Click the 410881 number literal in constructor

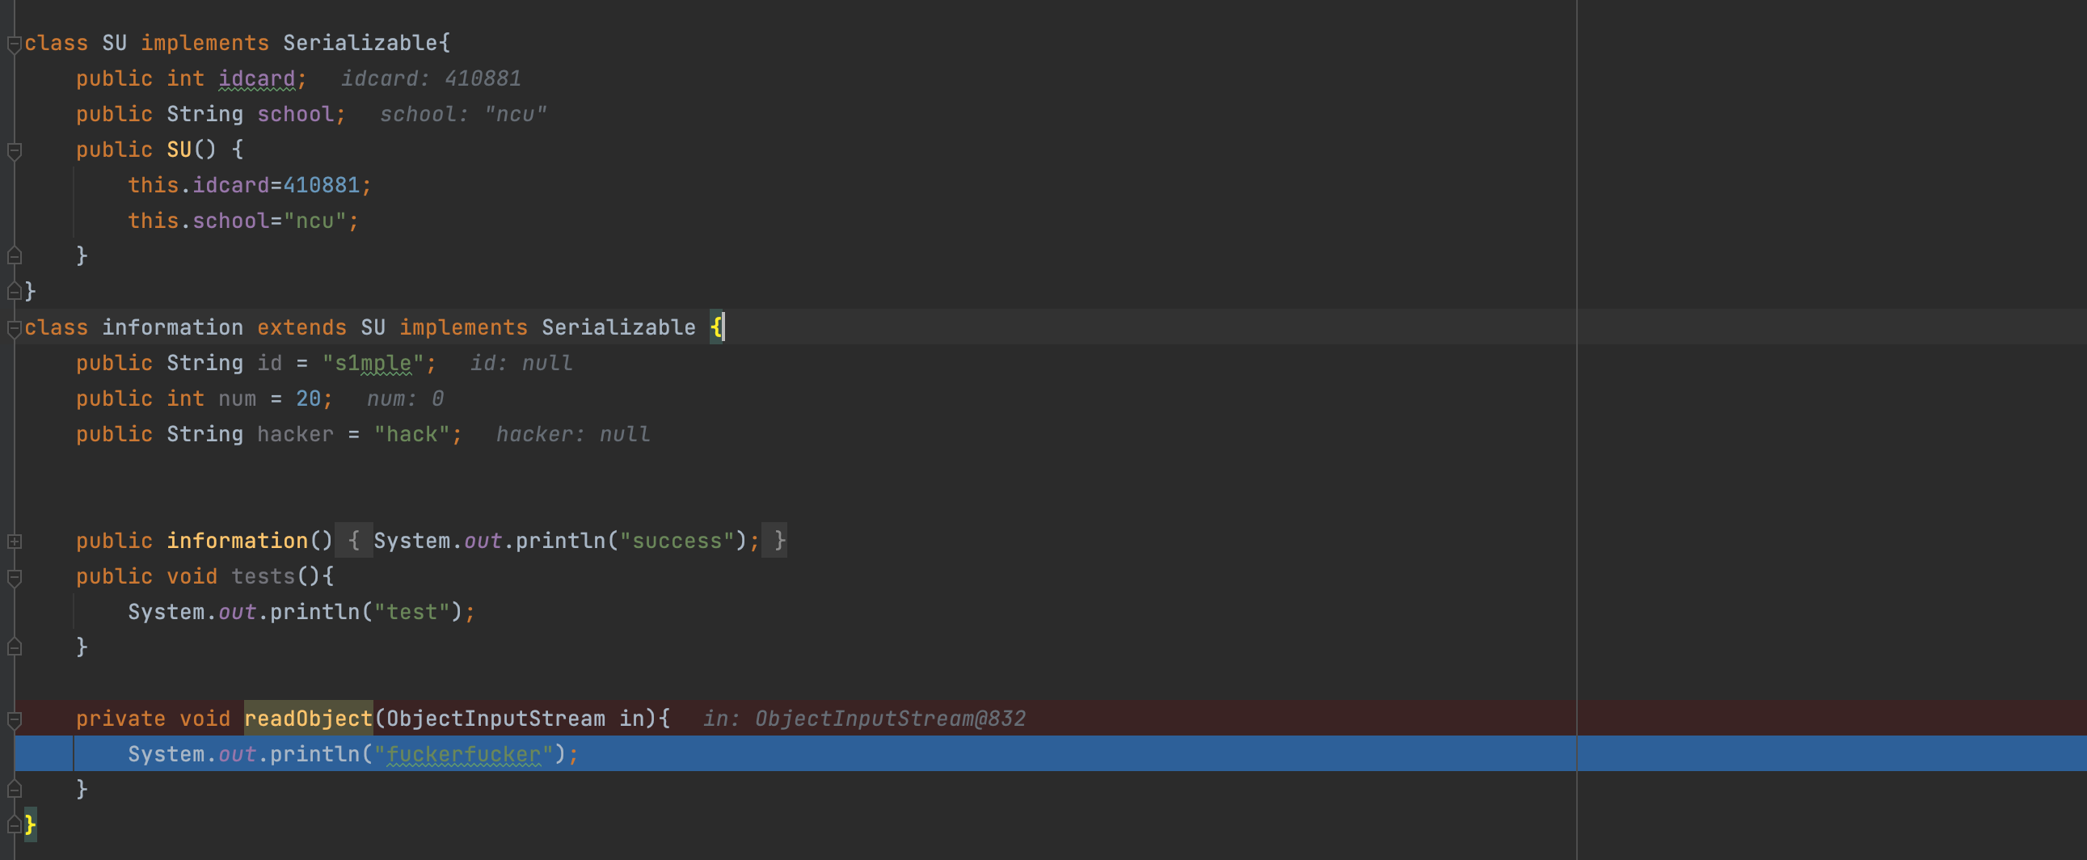pos(321,185)
